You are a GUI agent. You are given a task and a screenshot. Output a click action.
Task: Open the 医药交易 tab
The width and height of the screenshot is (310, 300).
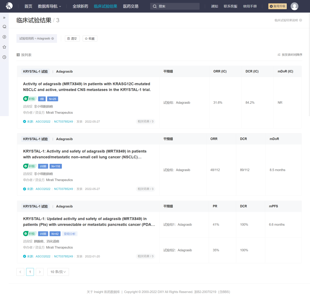[x=131, y=6]
